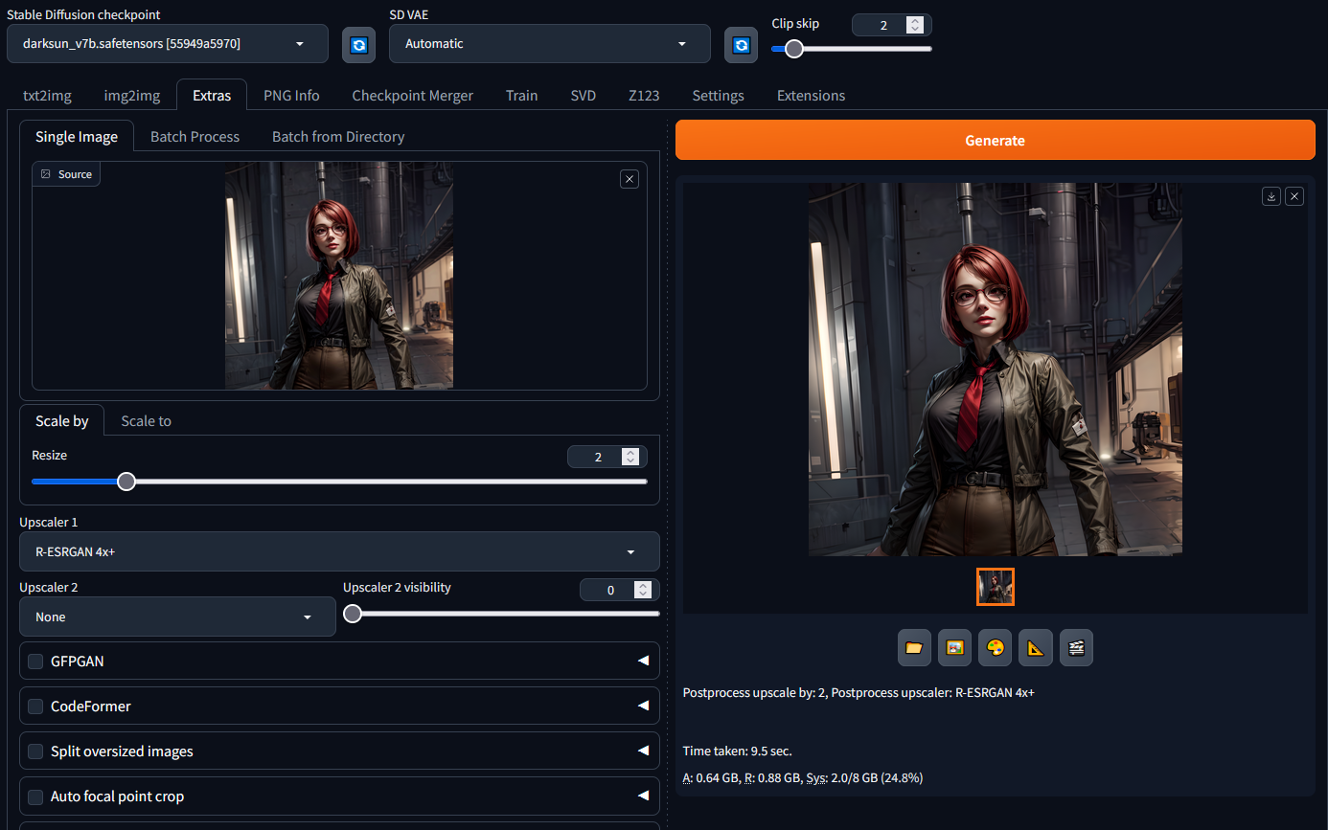Click the Clip skip number field

883,25
